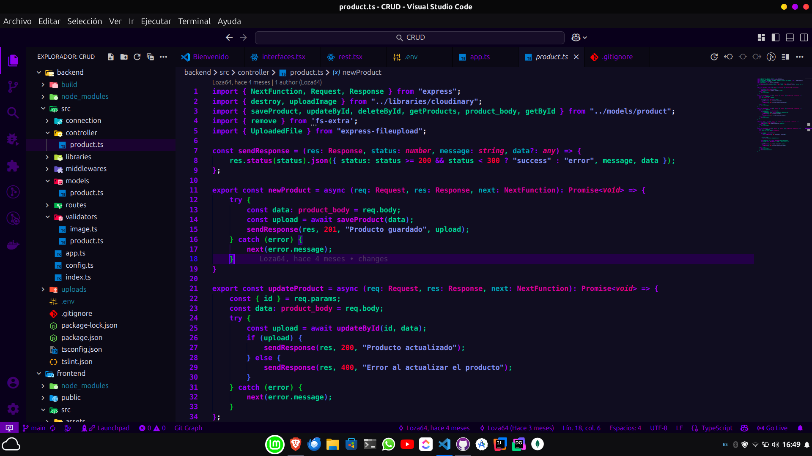Toggle the secondary side bar
Screen dimensions: 812x456
coord(804,38)
